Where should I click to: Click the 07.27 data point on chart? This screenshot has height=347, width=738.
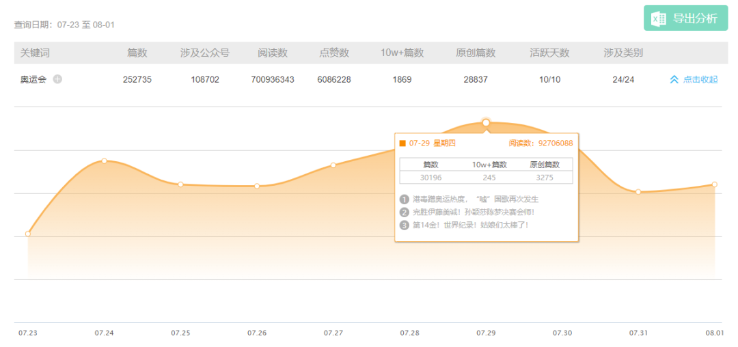(333, 165)
